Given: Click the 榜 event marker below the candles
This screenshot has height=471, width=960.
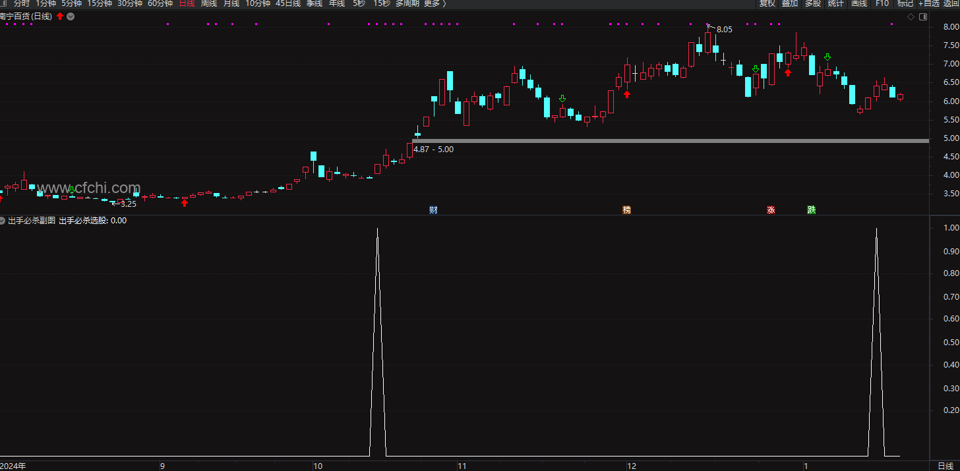Looking at the screenshot, I should point(626,210).
